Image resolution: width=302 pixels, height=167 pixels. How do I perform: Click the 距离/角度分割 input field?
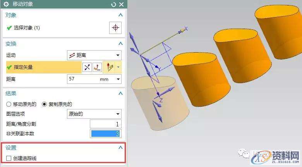point(105,124)
